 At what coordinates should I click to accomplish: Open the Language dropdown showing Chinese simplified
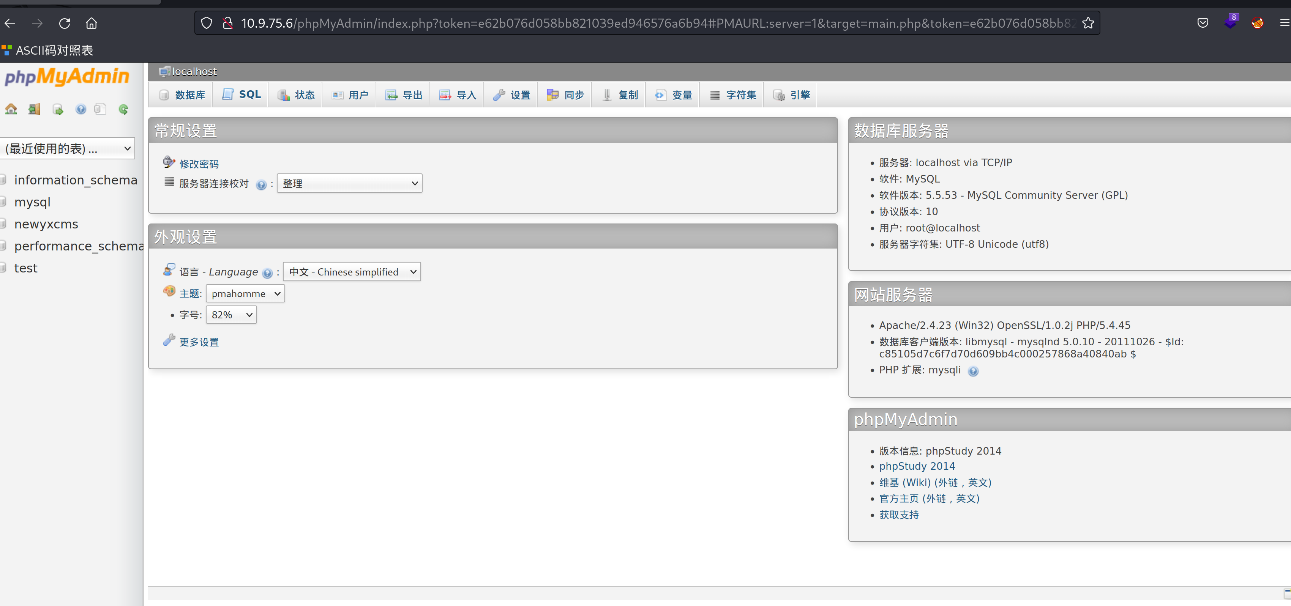(352, 272)
